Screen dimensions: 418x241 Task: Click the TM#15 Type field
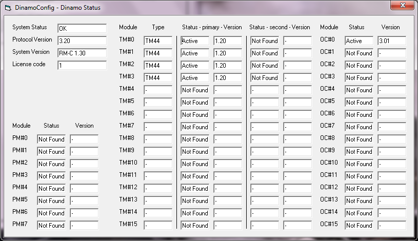tap(158, 226)
